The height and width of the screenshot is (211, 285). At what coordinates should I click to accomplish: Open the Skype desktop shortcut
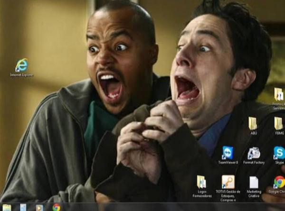coord(279,155)
